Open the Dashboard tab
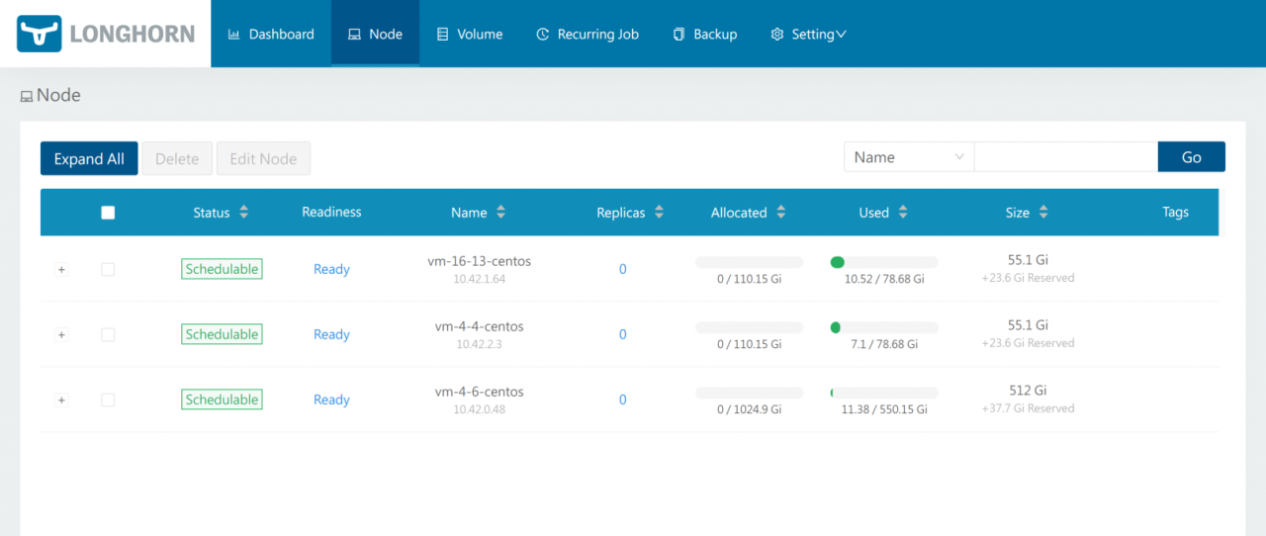The image size is (1266, 536). click(x=271, y=34)
